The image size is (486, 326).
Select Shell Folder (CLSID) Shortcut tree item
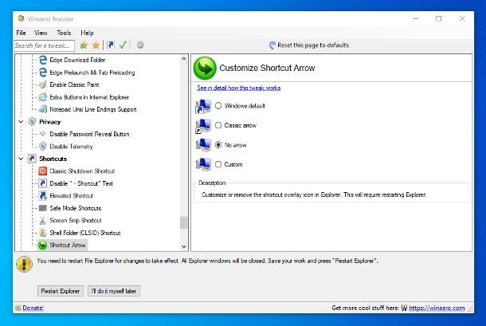coord(85,233)
